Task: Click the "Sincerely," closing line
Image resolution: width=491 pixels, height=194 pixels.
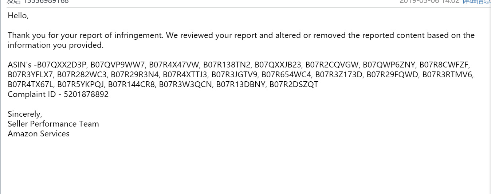Action: point(25,114)
